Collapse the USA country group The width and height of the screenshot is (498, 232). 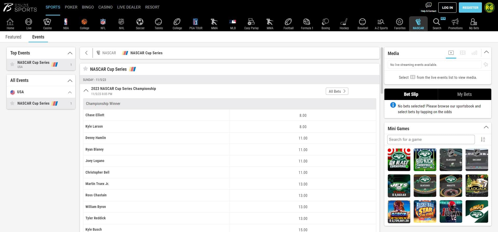[70, 92]
